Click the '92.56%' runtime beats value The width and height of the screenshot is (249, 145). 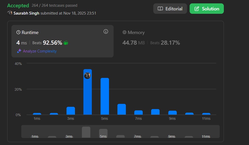pos(52,43)
